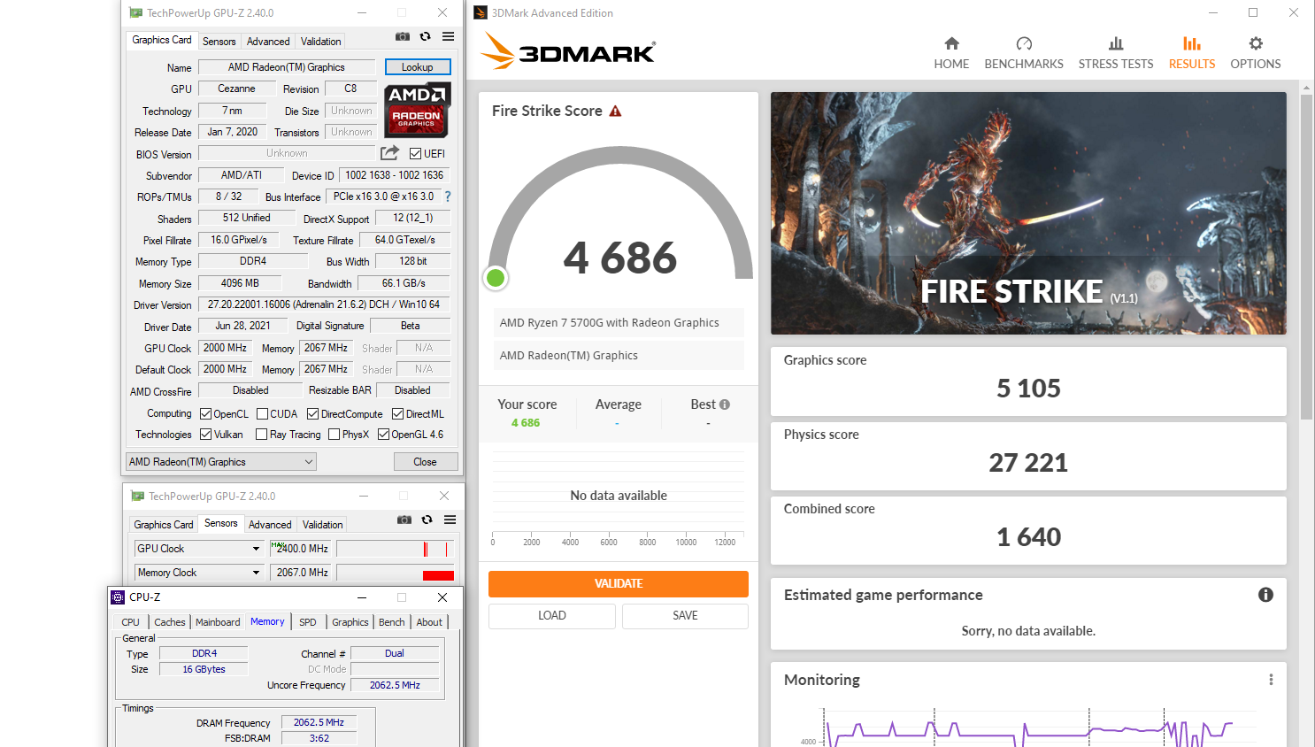
Task: Click Estimated game performance info icon
Action: click(1265, 595)
